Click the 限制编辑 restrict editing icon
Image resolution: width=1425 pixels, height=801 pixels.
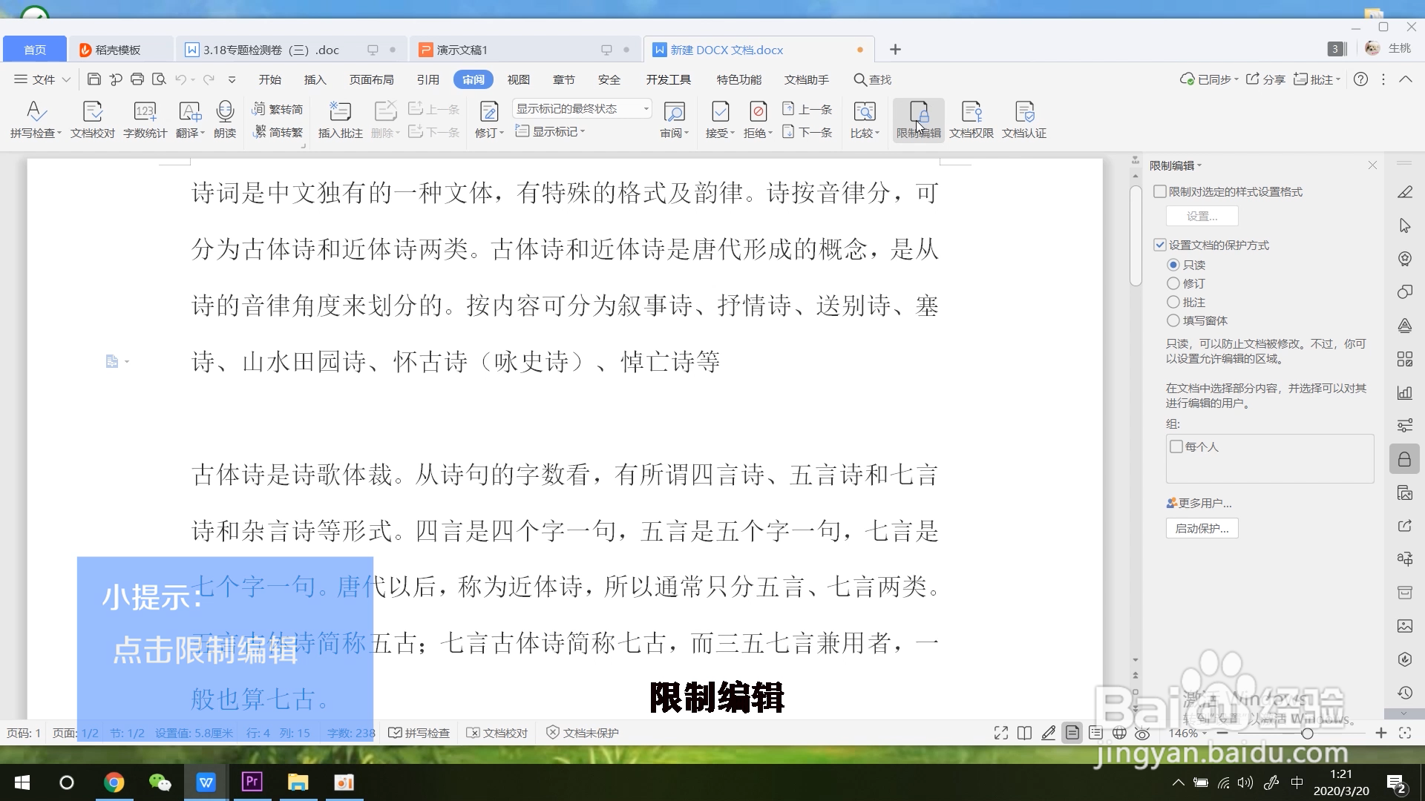(919, 119)
